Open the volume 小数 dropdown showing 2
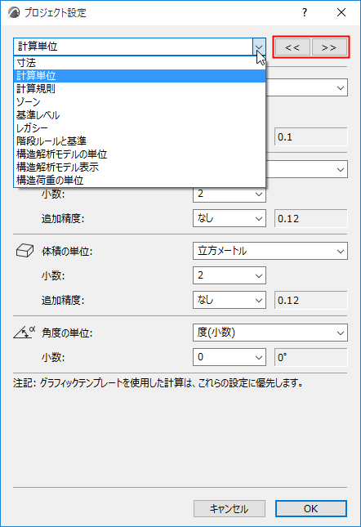This screenshot has width=361, height=527. pos(230,275)
